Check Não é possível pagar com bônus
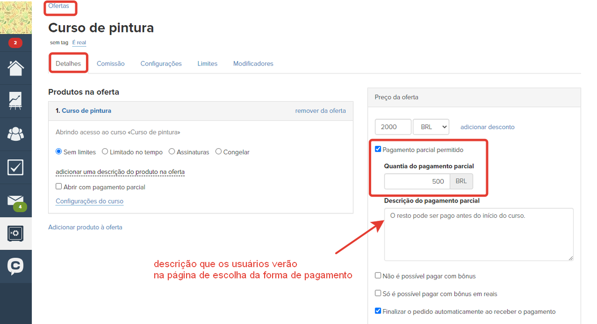 click(x=378, y=276)
